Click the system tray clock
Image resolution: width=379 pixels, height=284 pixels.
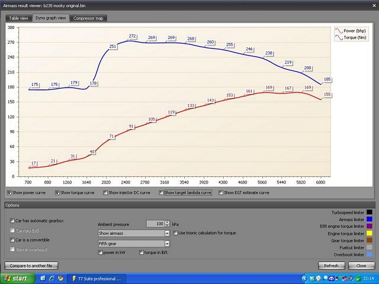pyautogui.click(x=368, y=277)
